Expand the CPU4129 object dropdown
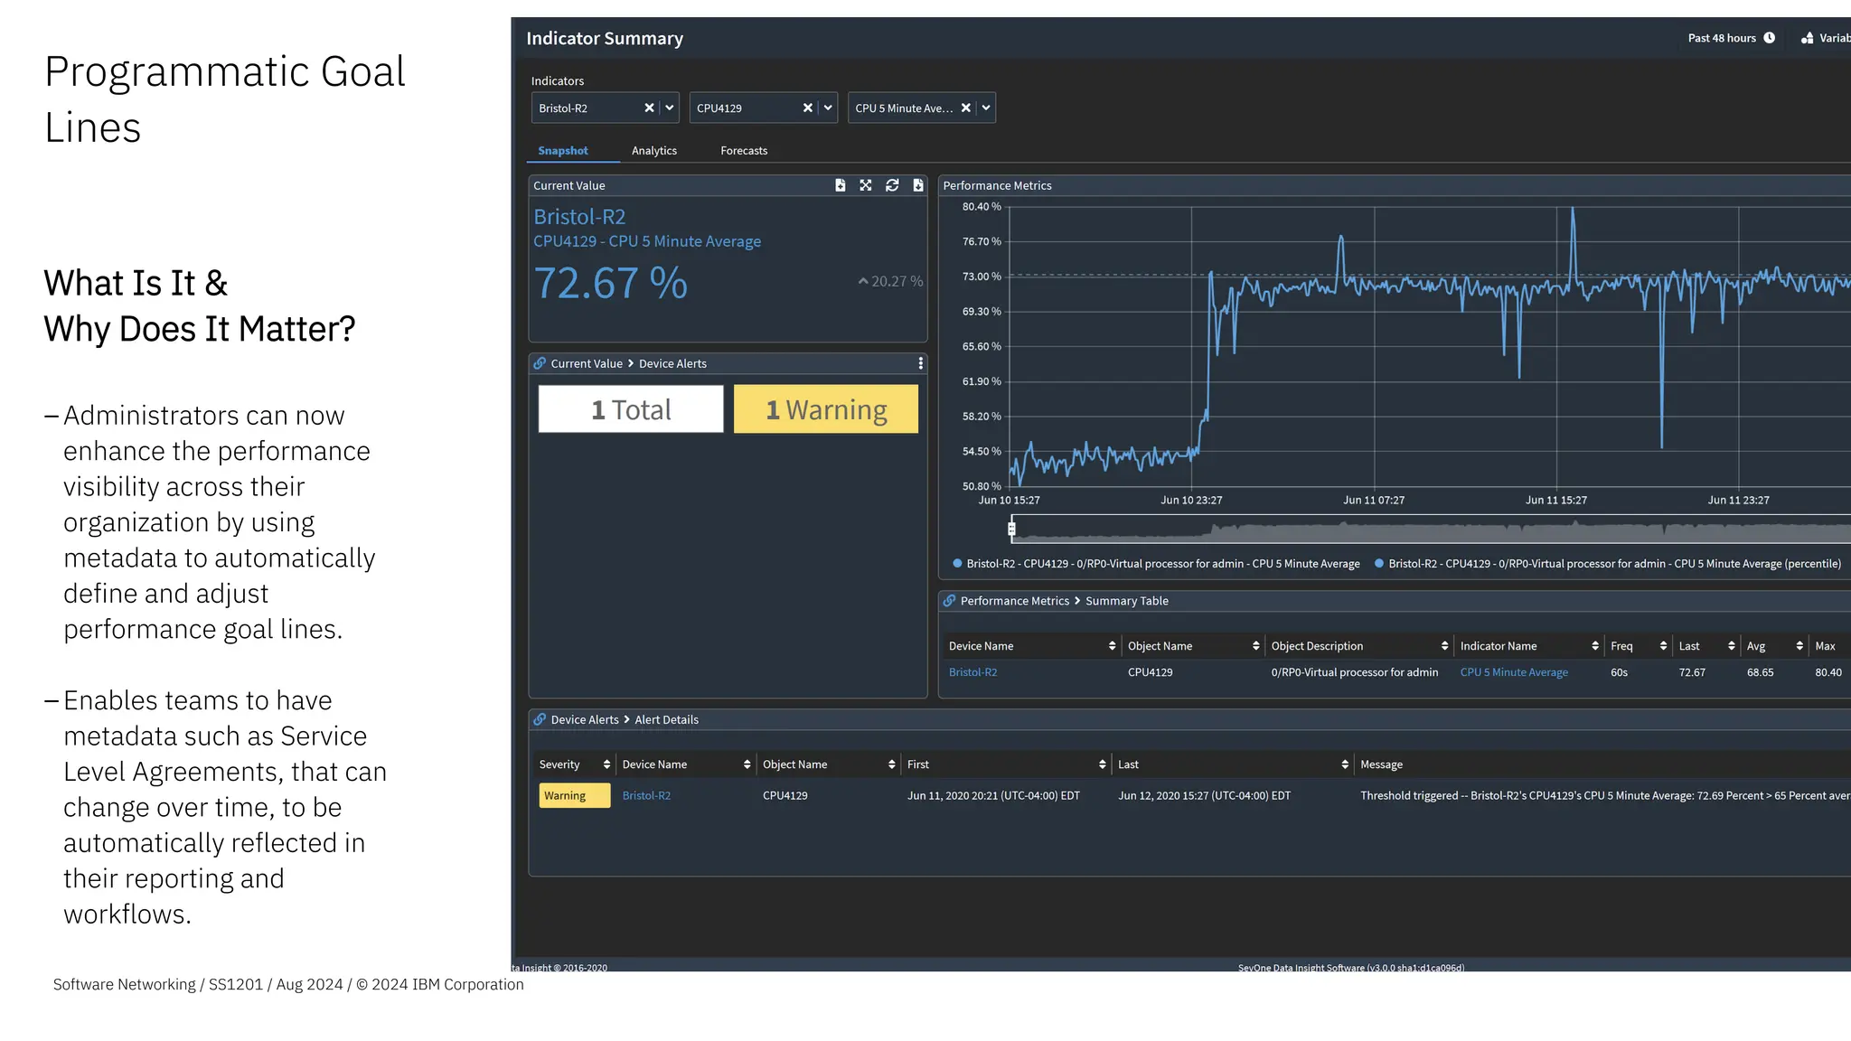This screenshot has height=1041, width=1851. click(828, 108)
